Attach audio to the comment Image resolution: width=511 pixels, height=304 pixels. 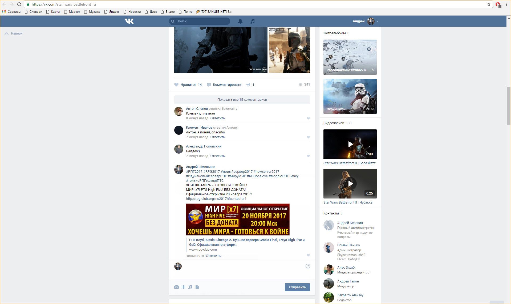point(190,287)
